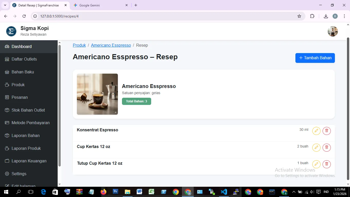Switch to the Google Gemini tab

(x=100, y=5)
